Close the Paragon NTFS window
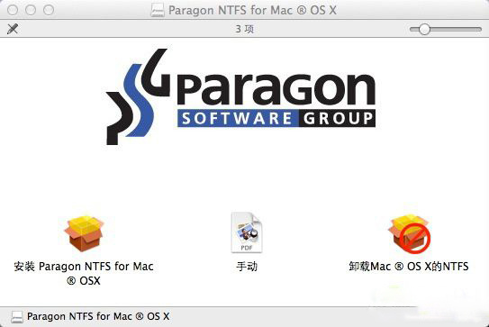This screenshot has width=489, height=327. [x=13, y=10]
